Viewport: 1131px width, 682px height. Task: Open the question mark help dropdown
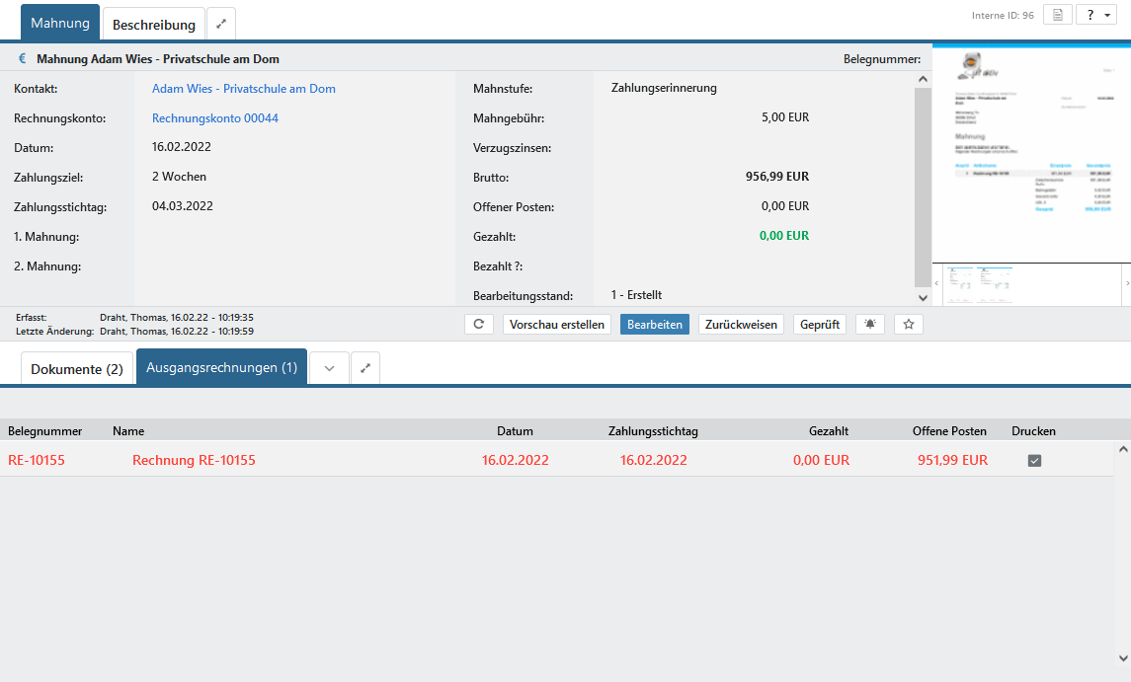point(1096,15)
